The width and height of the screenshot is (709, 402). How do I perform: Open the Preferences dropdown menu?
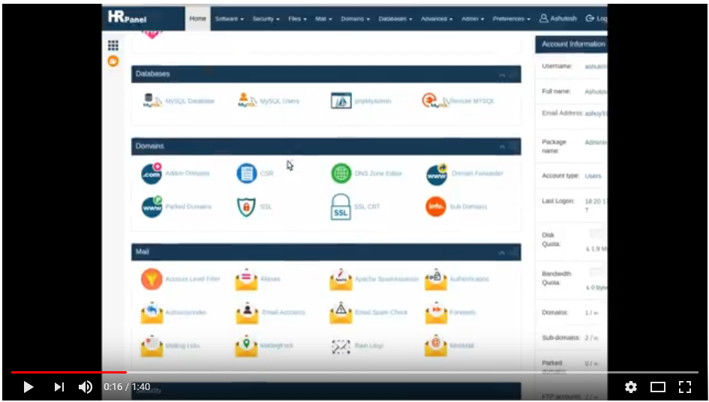tap(512, 19)
